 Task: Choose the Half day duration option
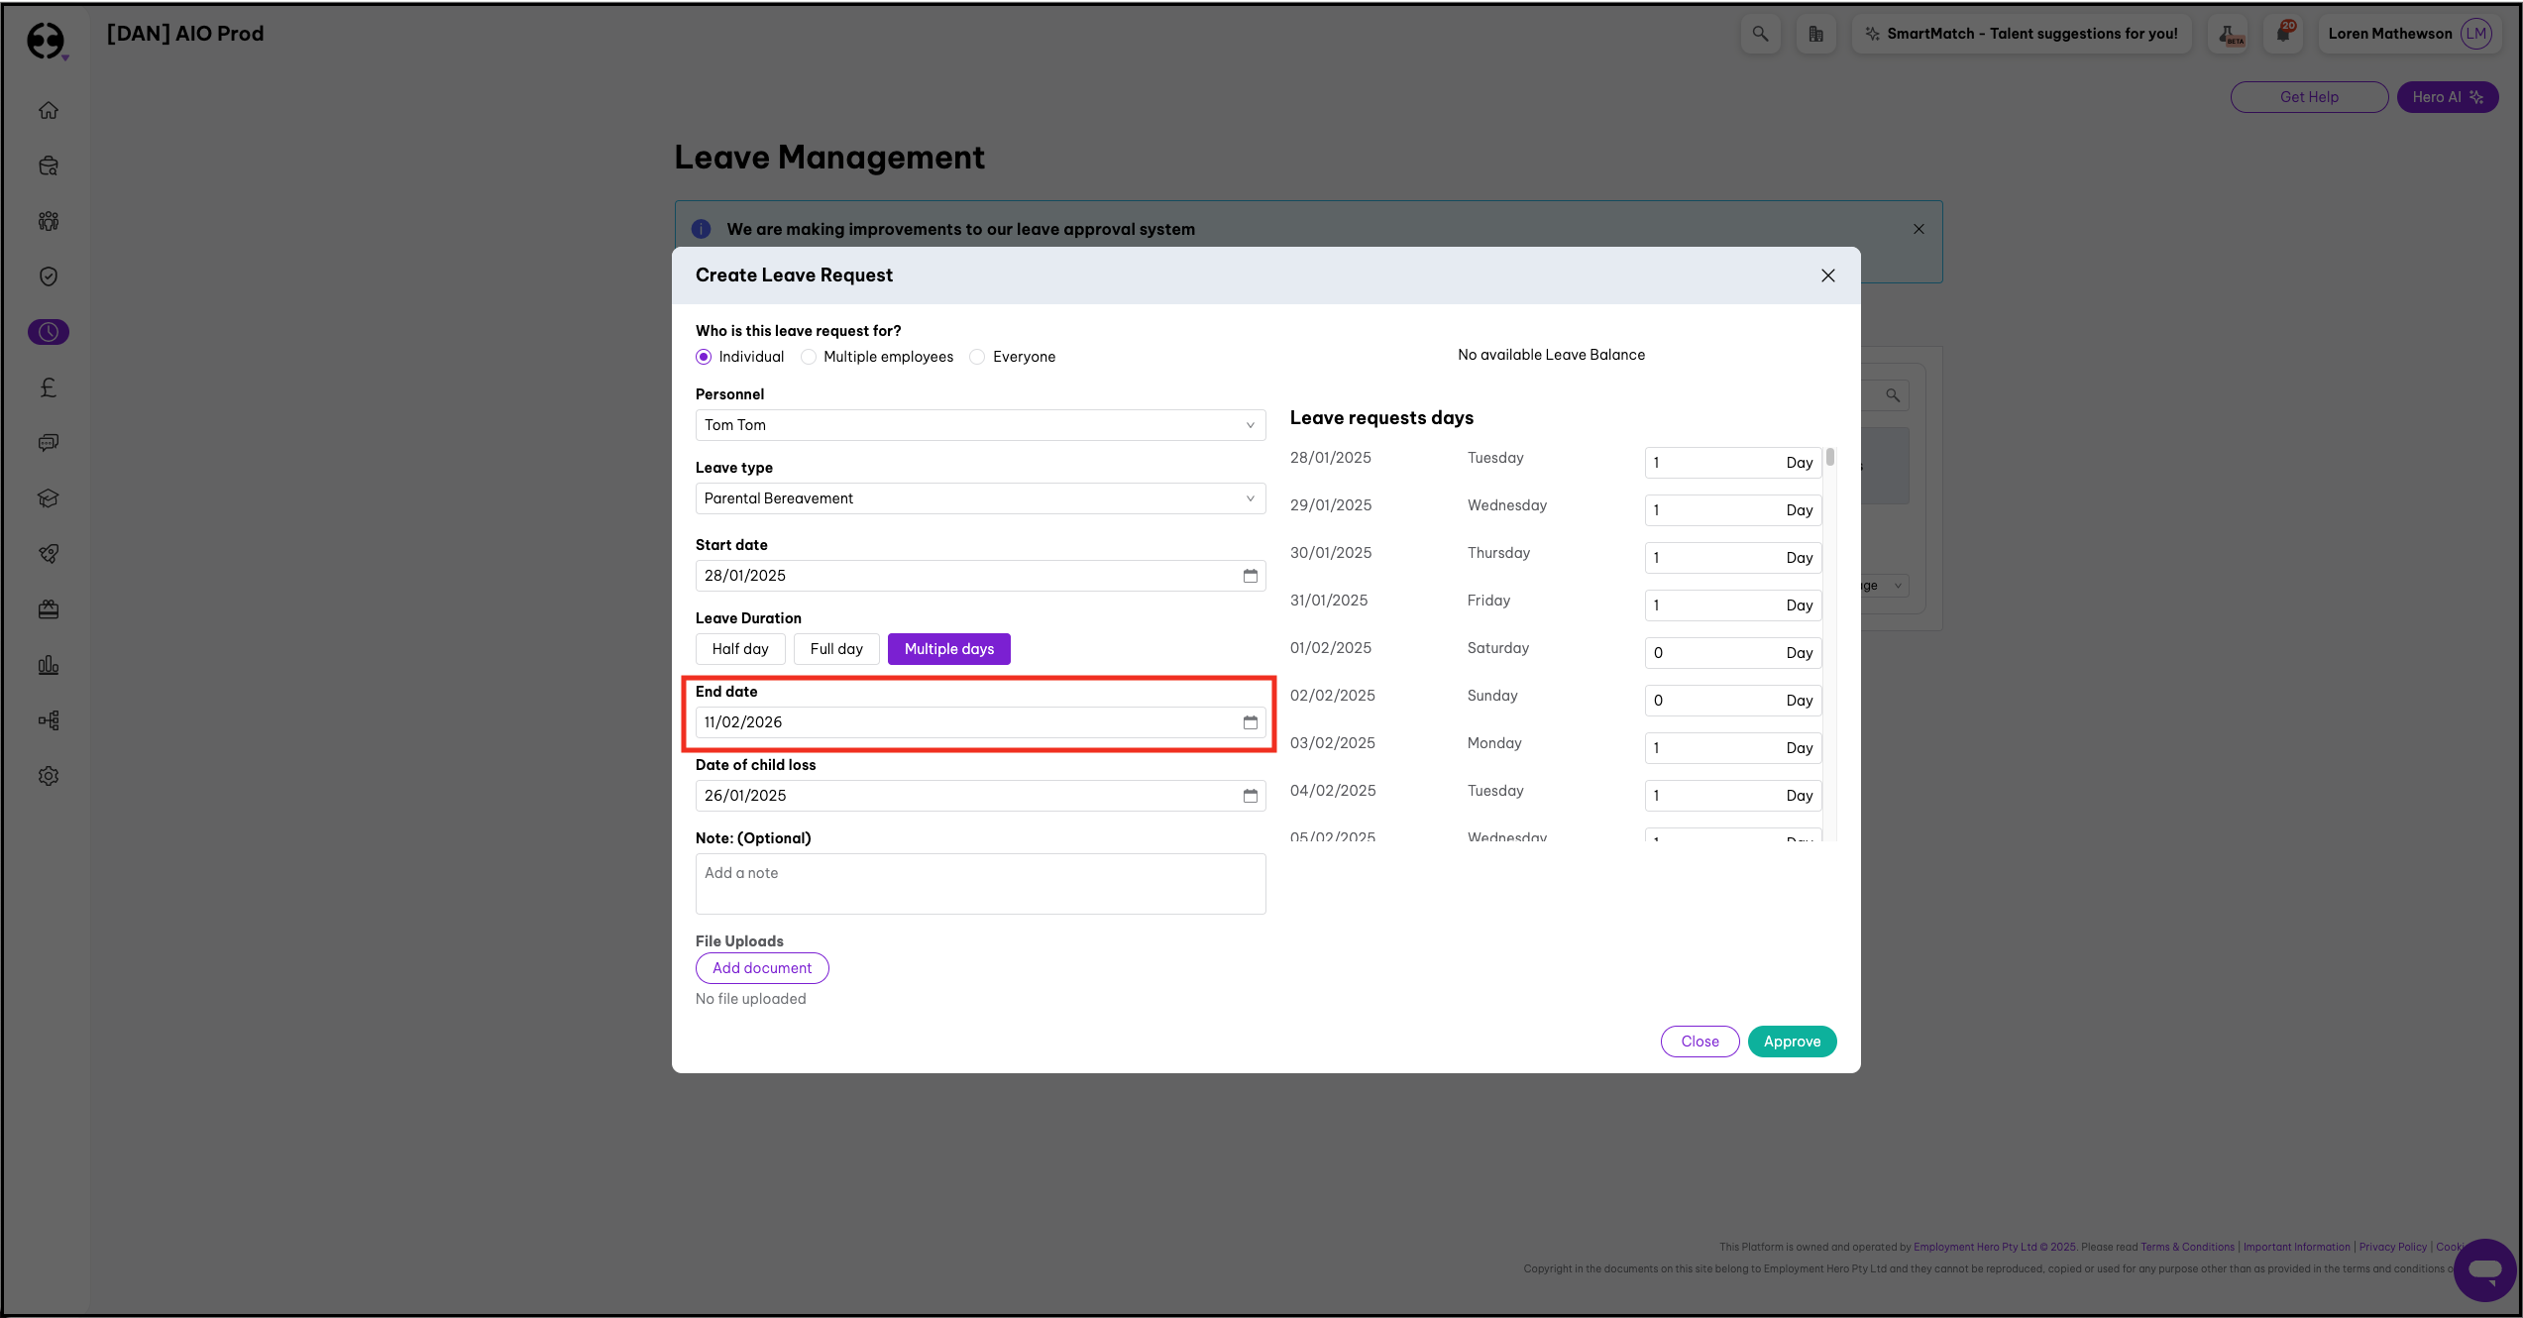[739, 649]
